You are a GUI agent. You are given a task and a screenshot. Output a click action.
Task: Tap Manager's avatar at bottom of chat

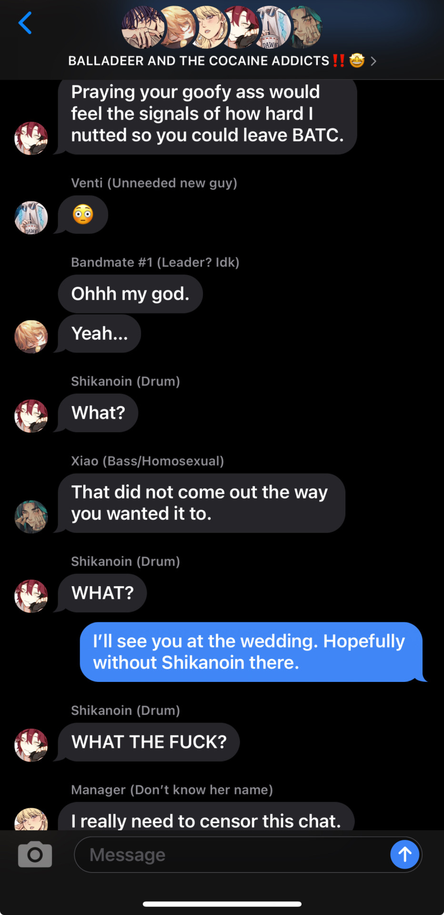coord(31,819)
